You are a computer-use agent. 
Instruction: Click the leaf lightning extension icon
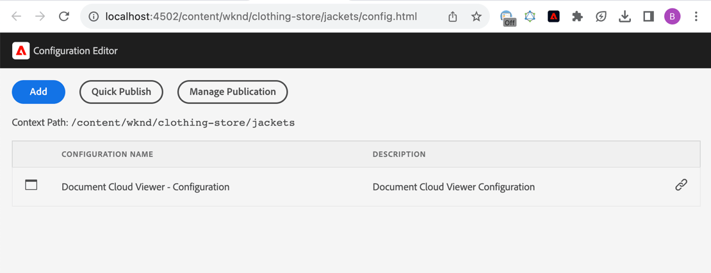pyautogui.click(x=601, y=17)
